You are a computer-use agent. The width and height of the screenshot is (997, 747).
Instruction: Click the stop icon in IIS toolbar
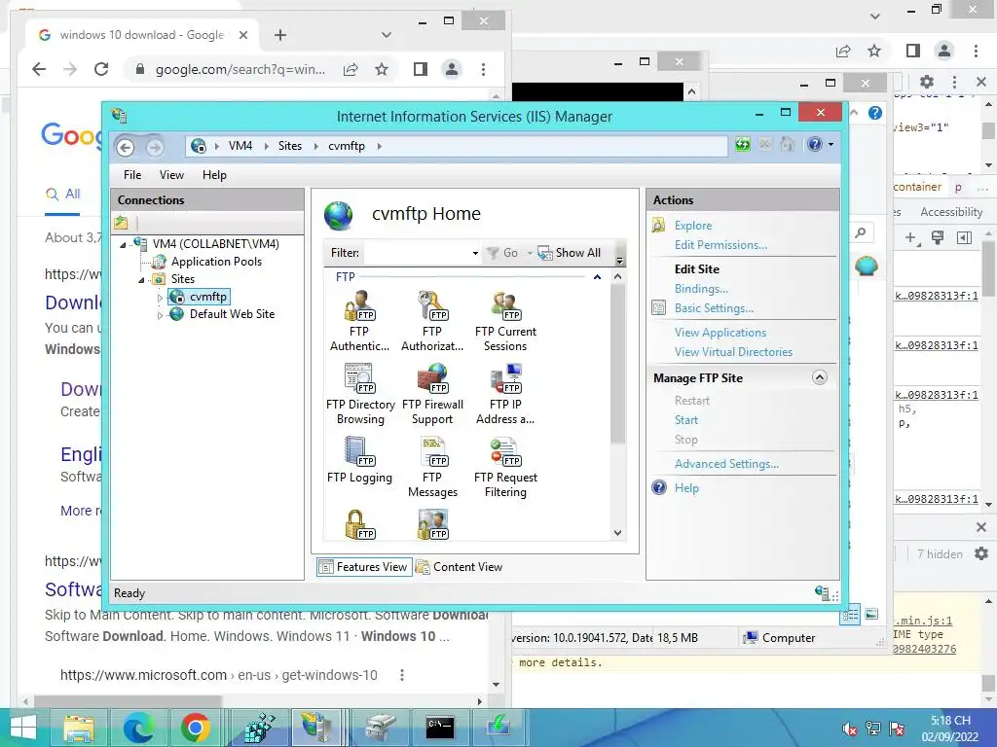[765, 145]
